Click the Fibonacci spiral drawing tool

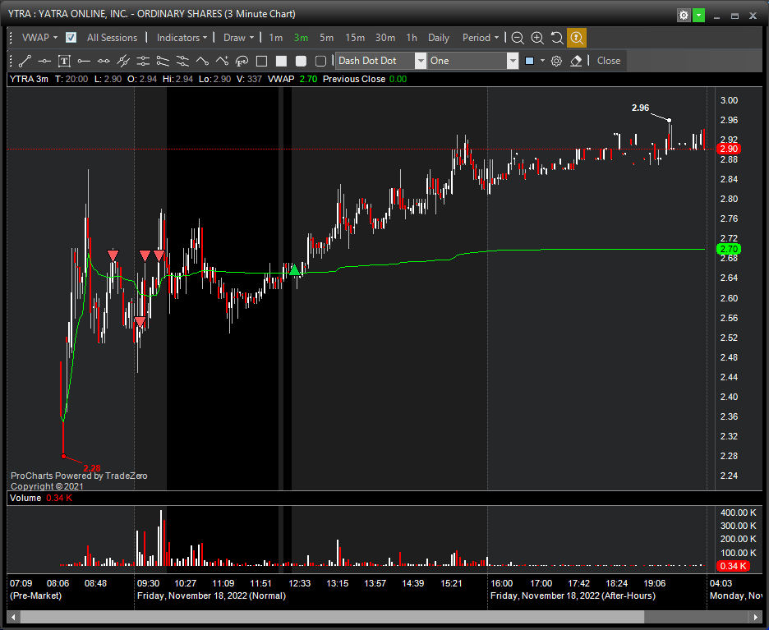point(242,61)
